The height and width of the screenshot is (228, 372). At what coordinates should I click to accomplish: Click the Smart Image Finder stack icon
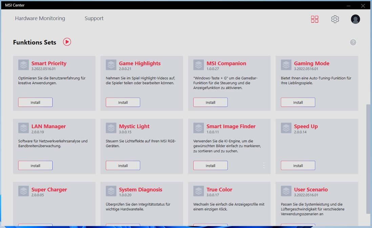[199, 128]
